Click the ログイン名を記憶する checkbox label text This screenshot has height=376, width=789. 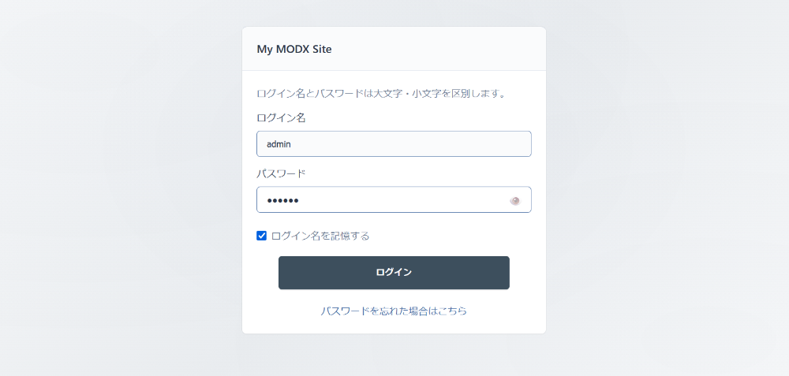[x=320, y=236]
